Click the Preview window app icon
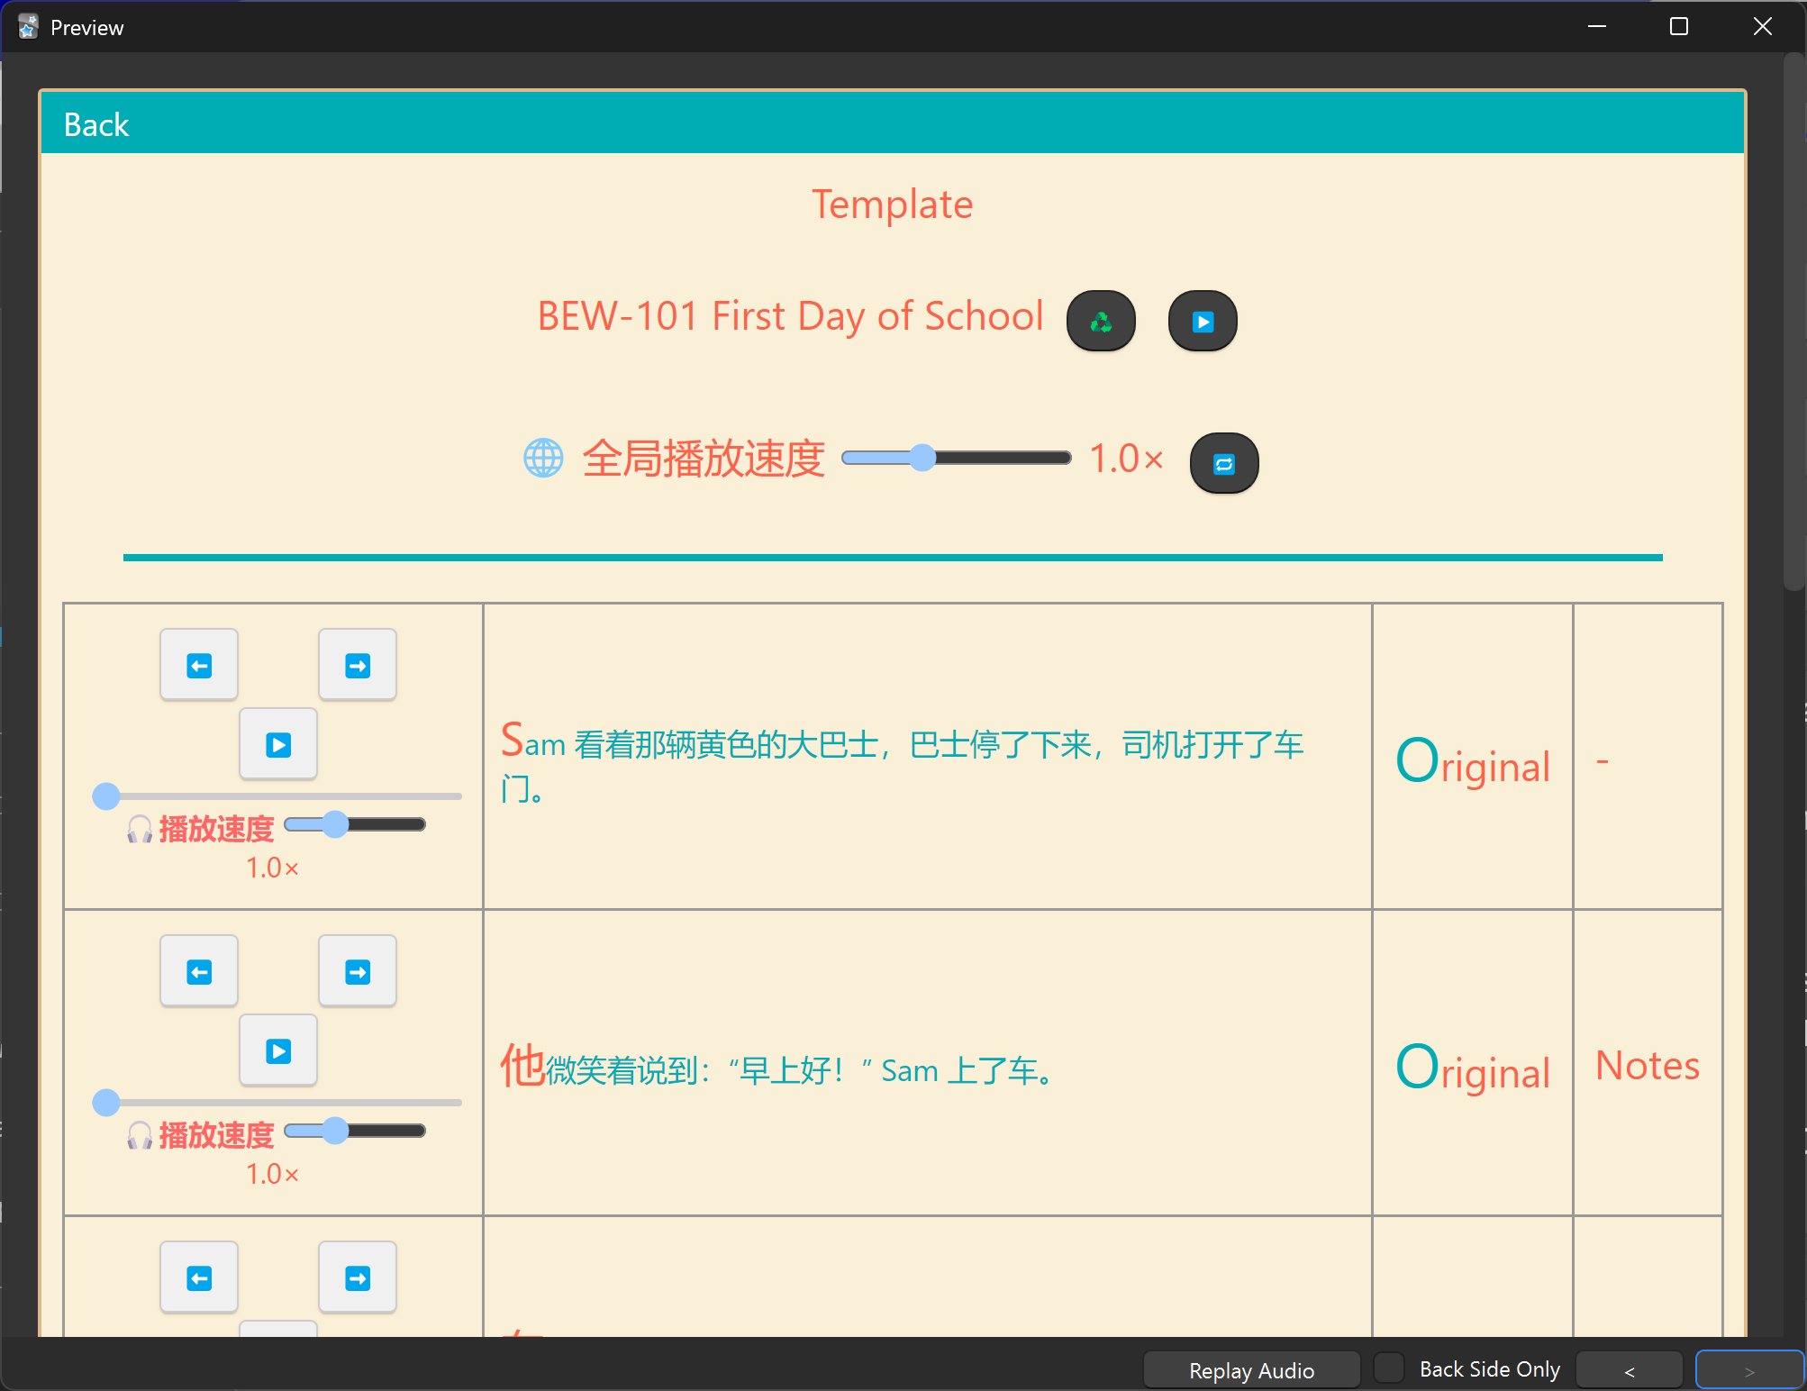1807x1391 pixels. 28,27
